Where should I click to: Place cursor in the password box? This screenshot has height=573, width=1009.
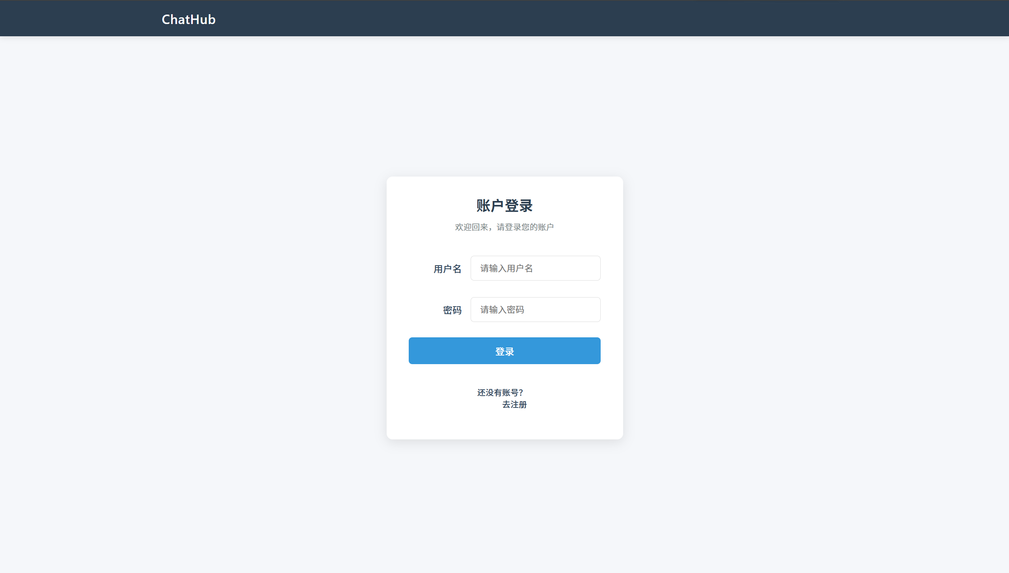535,309
